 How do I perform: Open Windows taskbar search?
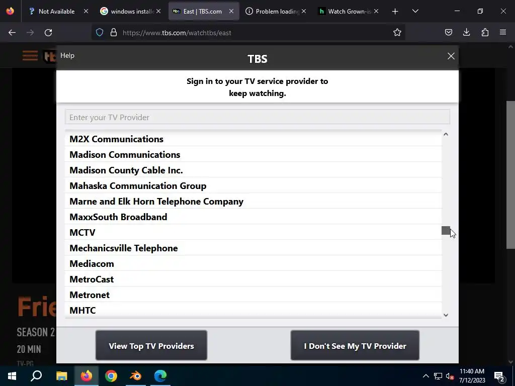point(36,376)
